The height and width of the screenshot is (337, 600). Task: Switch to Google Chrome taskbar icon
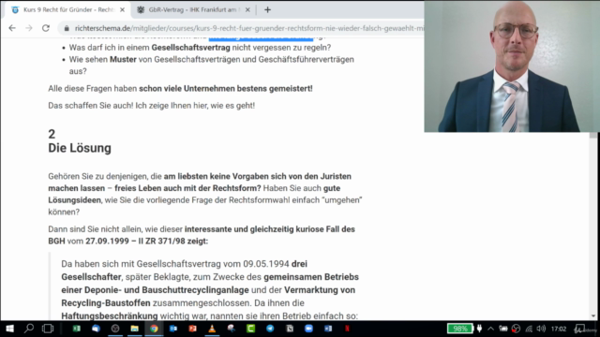click(154, 329)
